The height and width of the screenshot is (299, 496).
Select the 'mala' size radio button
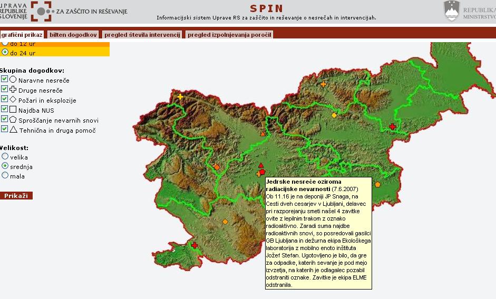[5, 176]
